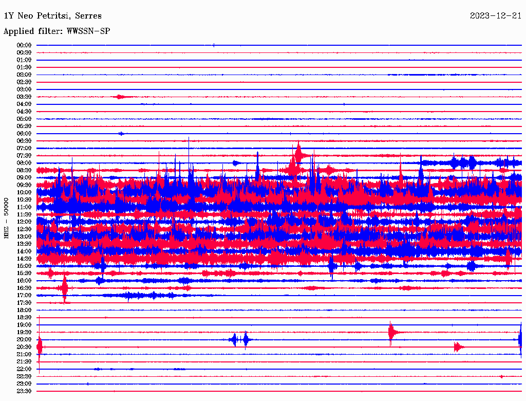Select the 04:00 time label
526x401 pixels.
[24, 104]
